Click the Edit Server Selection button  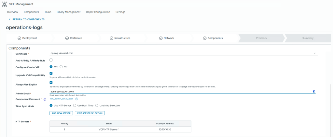[90, 113]
